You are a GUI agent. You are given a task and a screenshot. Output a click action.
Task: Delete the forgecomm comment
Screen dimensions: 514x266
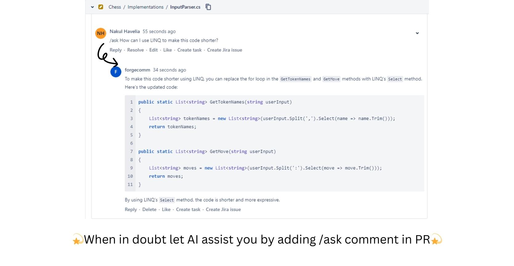point(149,209)
